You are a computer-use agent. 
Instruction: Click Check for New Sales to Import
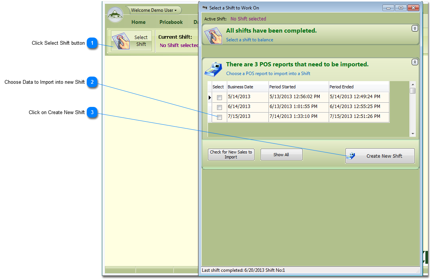tap(231, 155)
